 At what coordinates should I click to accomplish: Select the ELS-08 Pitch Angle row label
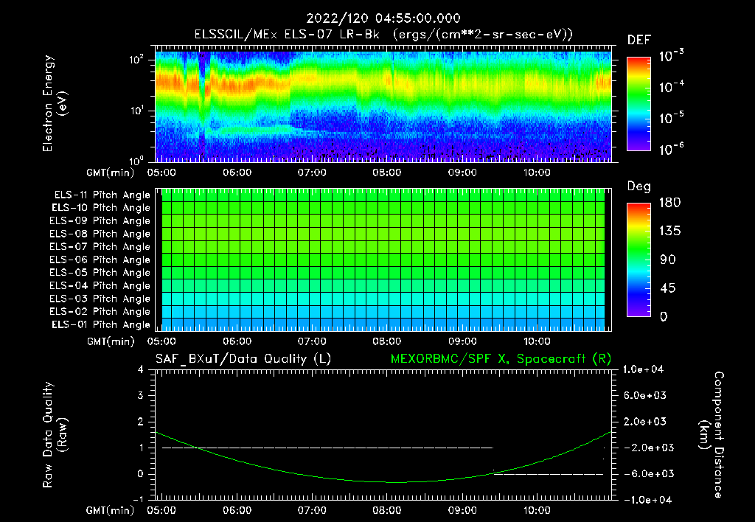point(100,234)
